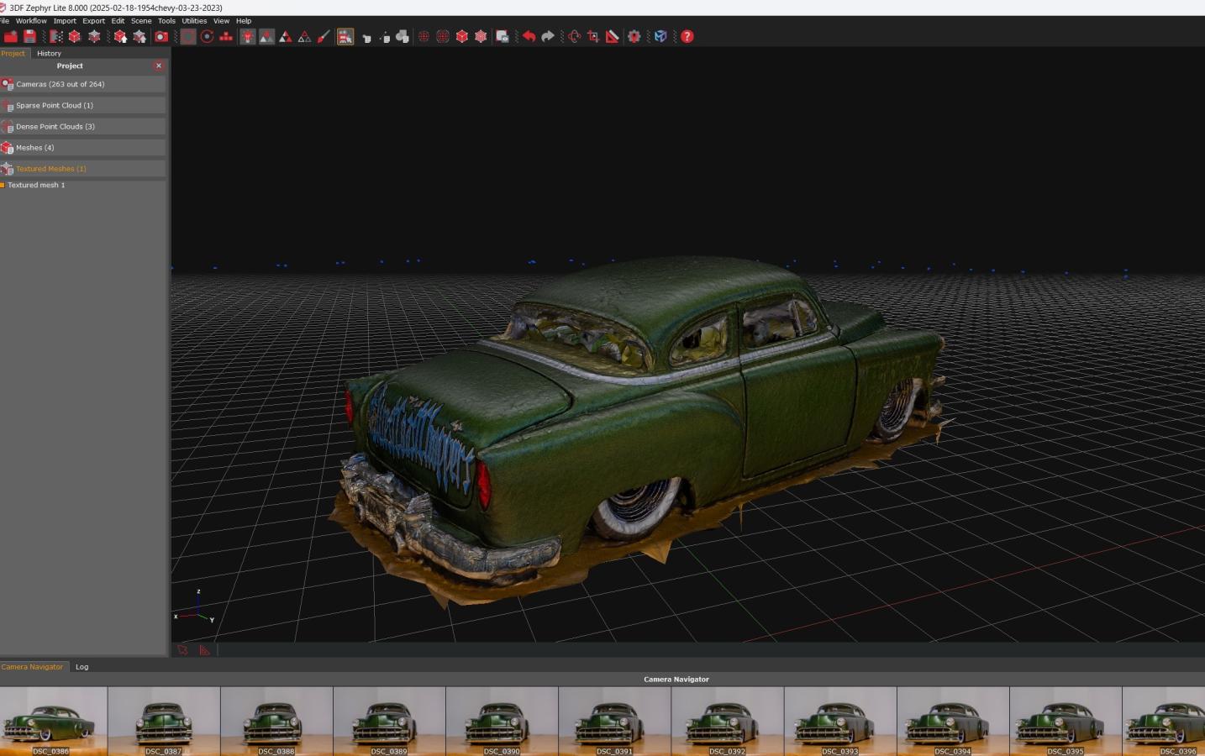Click the red camera screenshot icon
Viewport: 1205px width, 756px height.
(161, 36)
